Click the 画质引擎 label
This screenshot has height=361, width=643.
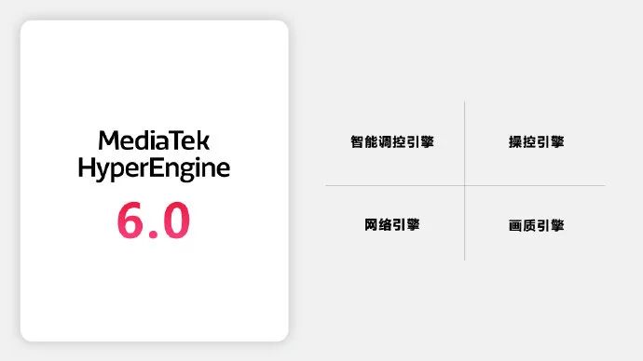coord(537,225)
